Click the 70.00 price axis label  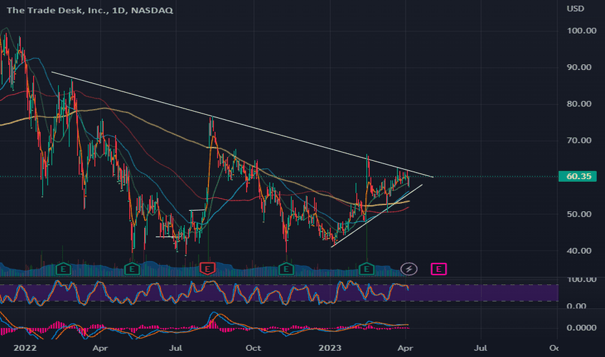point(579,140)
